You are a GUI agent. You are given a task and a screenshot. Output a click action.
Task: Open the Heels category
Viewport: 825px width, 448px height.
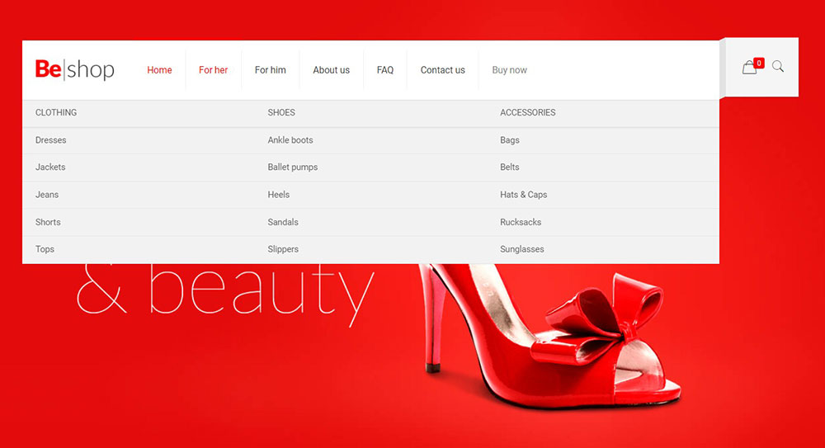pos(279,195)
